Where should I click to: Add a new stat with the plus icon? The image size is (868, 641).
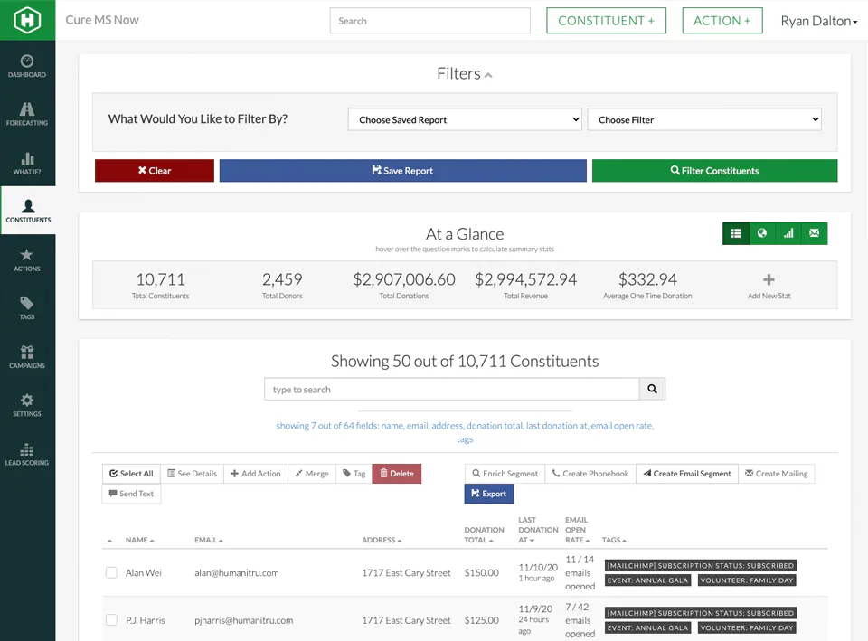point(769,279)
